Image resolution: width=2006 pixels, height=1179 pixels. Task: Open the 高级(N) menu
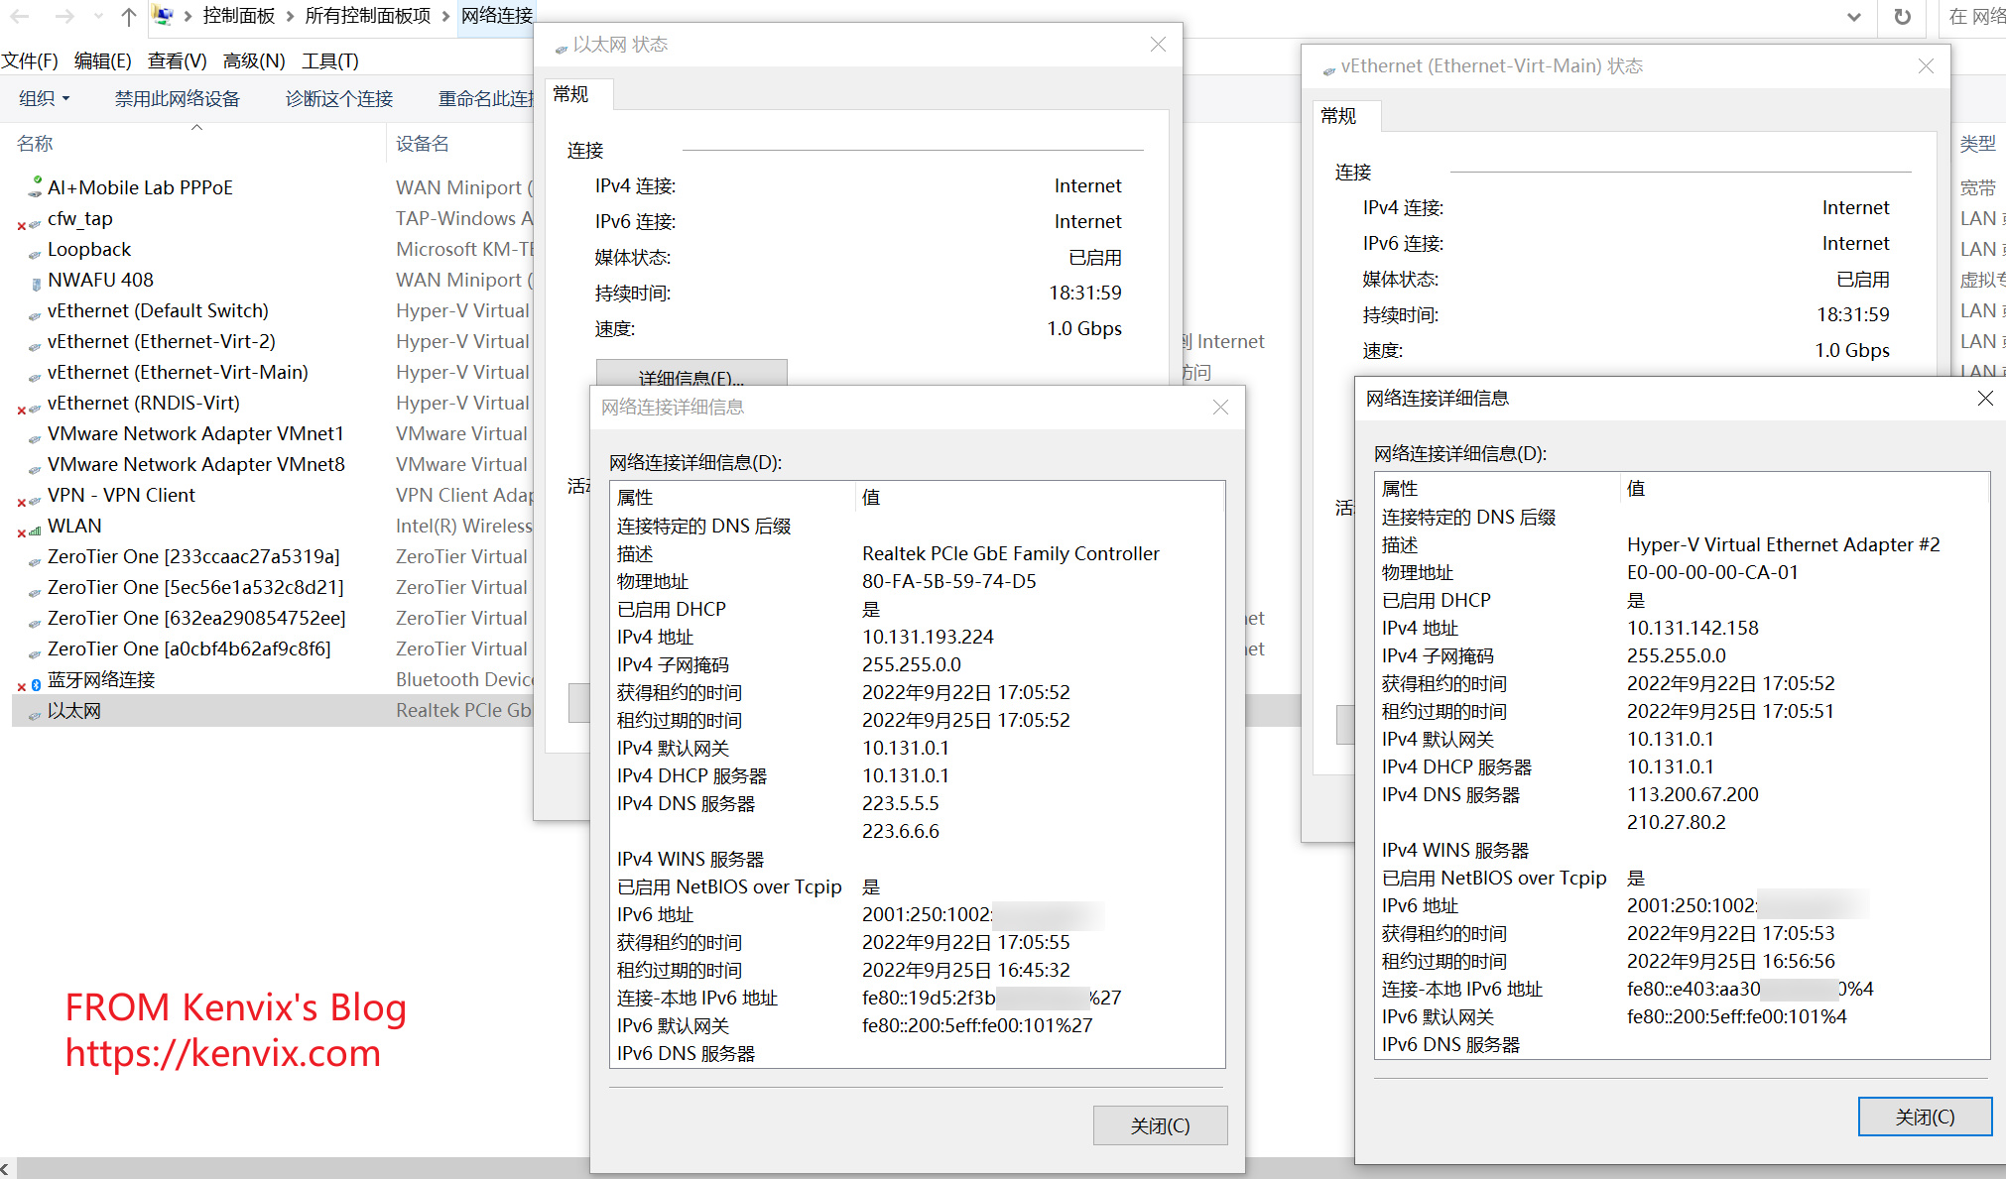coord(254,60)
